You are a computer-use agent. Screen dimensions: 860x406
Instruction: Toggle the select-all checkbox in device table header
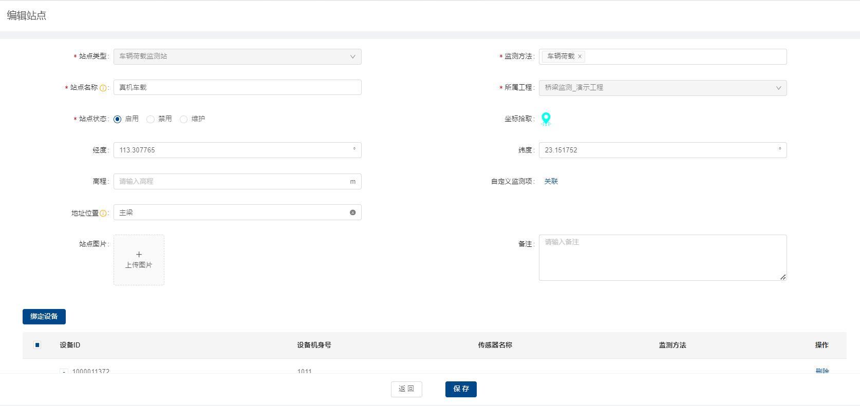(x=37, y=345)
